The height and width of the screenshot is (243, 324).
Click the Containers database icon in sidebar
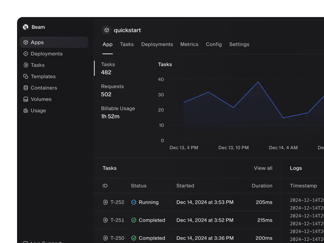tap(26, 88)
